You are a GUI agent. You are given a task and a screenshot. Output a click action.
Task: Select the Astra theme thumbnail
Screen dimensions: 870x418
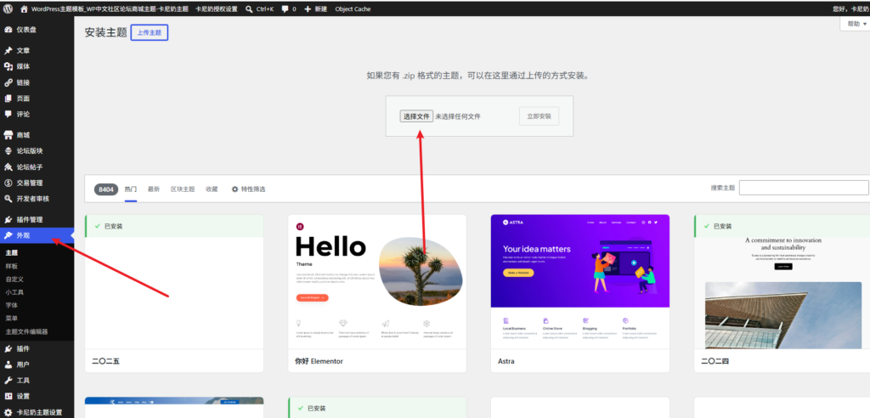[x=579, y=282]
